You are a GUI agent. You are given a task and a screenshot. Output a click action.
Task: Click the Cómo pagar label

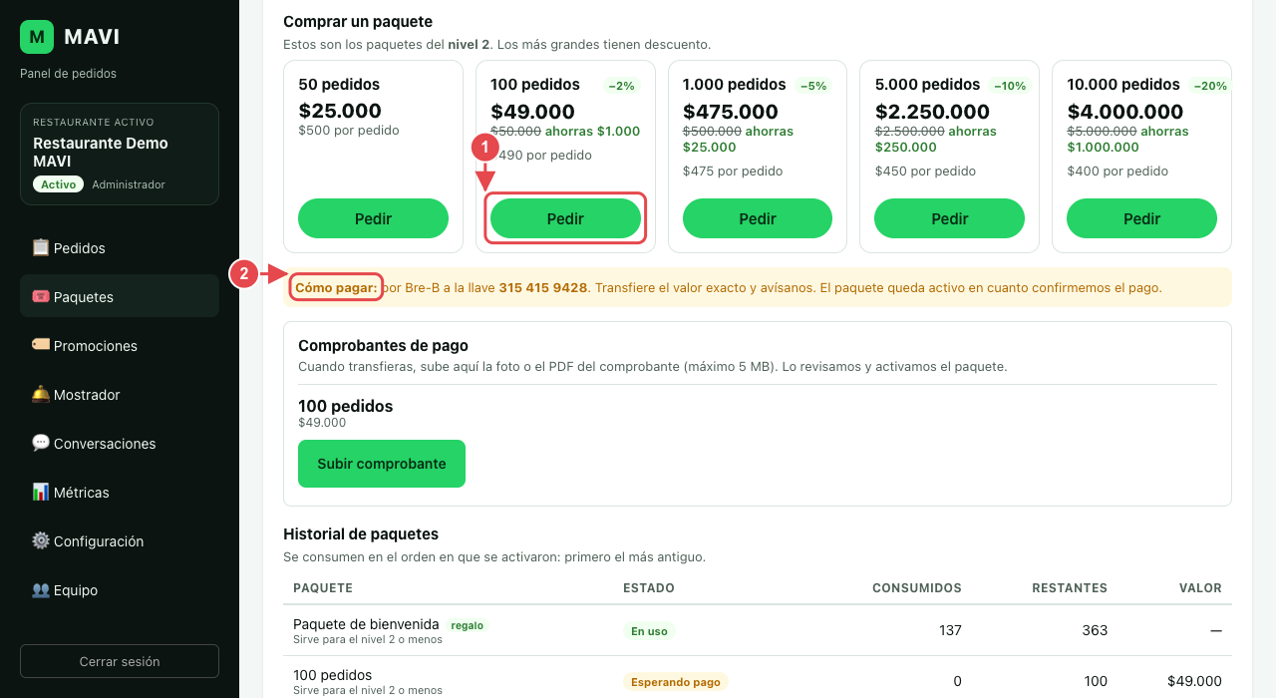pos(336,287)
